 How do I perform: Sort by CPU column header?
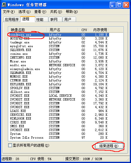(x=83, y=30)
